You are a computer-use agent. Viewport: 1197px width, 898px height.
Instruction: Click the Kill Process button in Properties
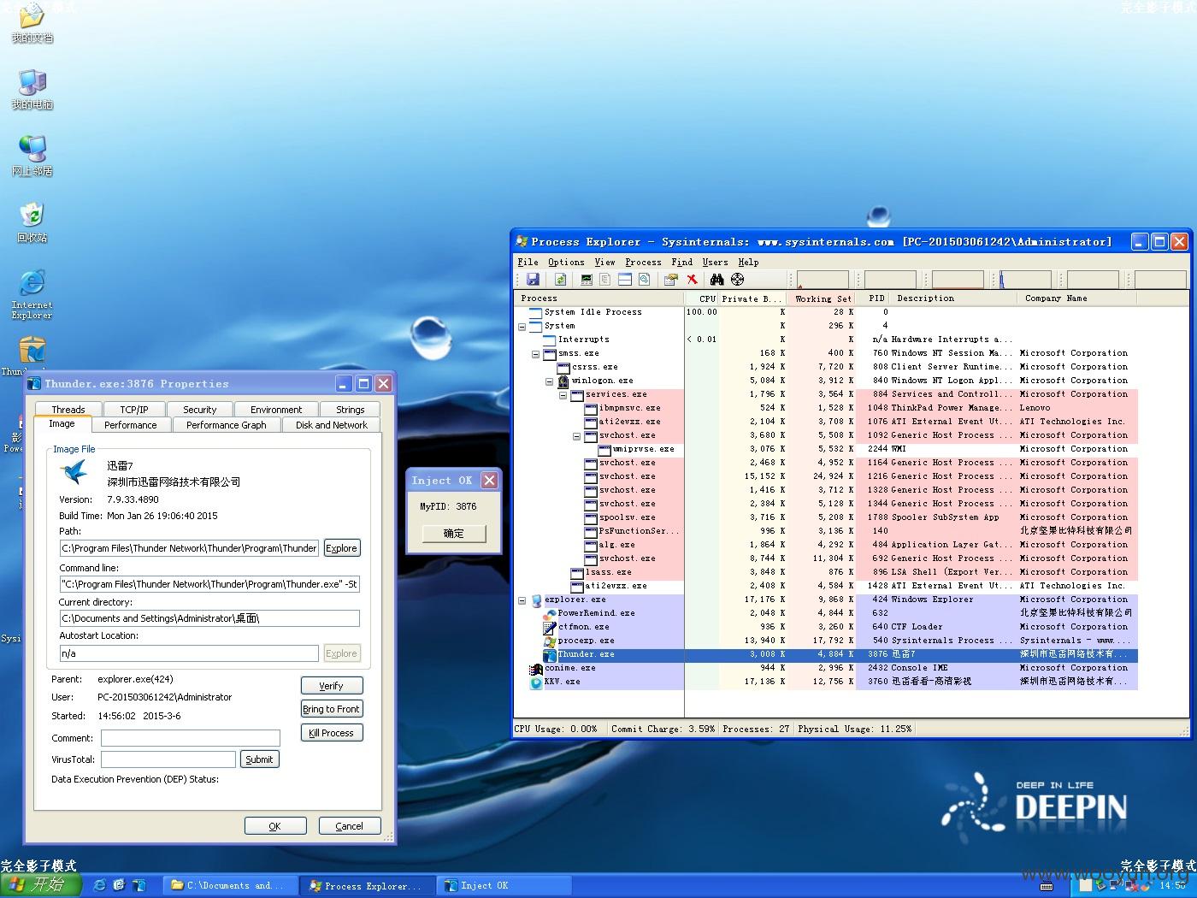(x=332, y=733)
